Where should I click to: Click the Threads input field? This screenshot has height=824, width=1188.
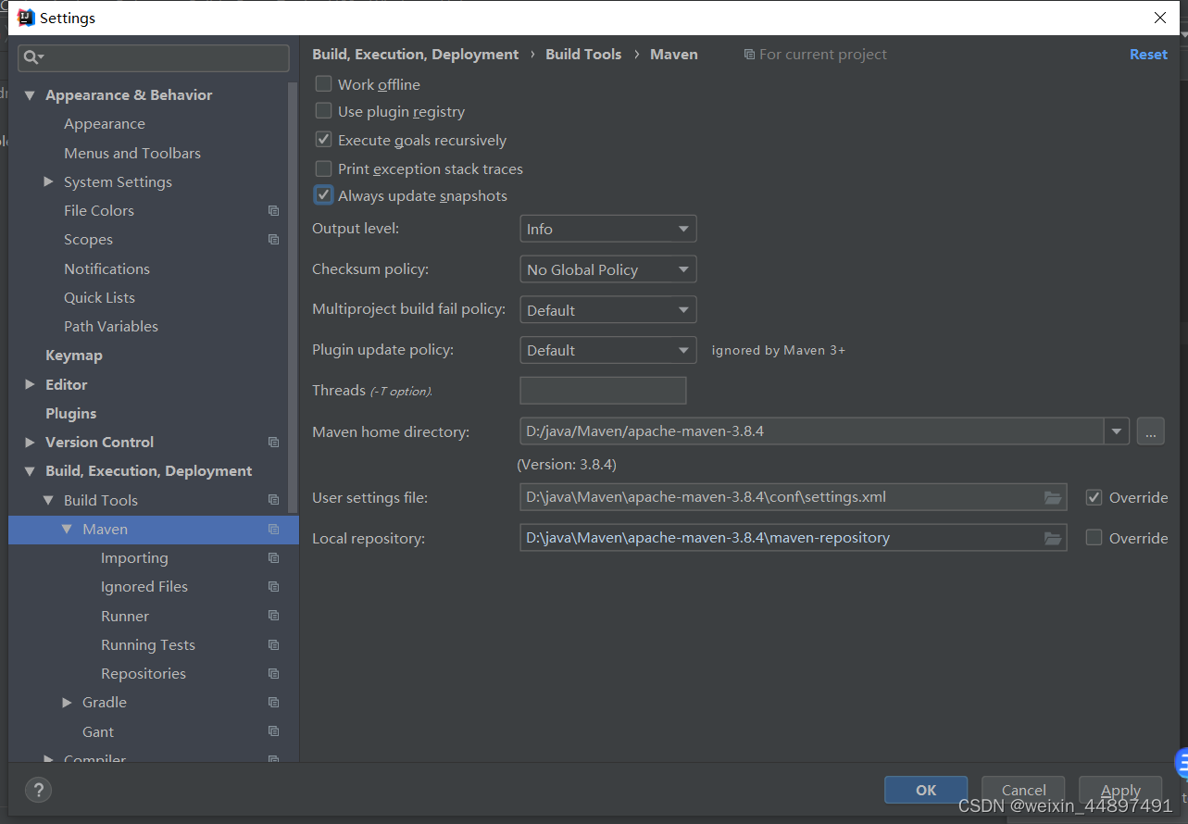point(603,391)
